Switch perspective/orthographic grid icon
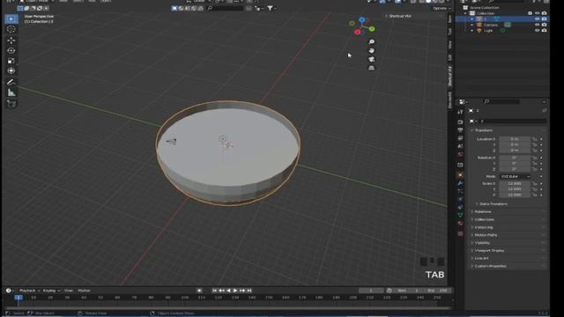The height and width of the screenshot is (317, 564). (372, 68)
